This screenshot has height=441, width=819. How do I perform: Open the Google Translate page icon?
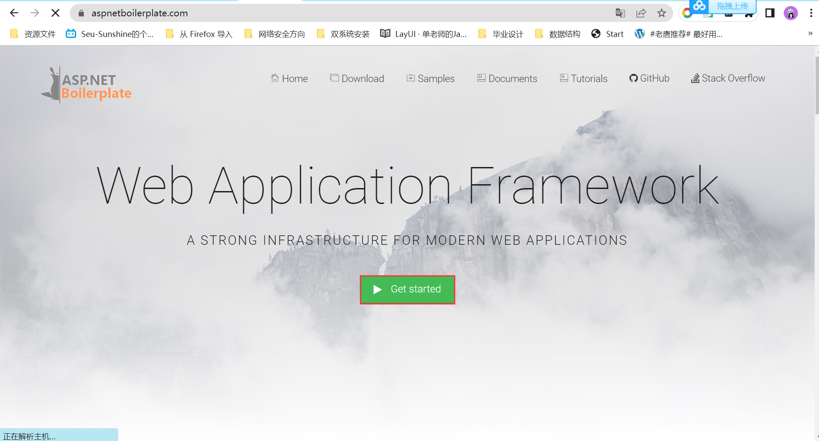(x=620, y=13)
